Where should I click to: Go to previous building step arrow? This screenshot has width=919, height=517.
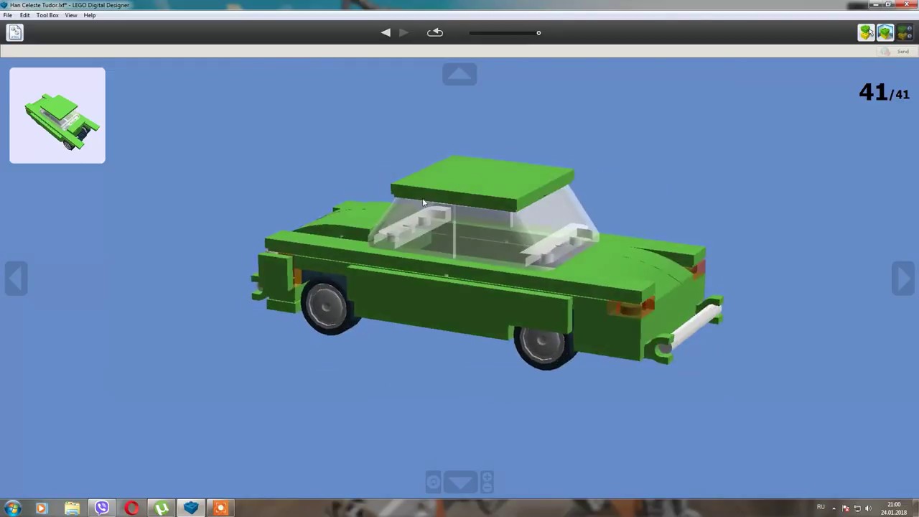[386, 32]
